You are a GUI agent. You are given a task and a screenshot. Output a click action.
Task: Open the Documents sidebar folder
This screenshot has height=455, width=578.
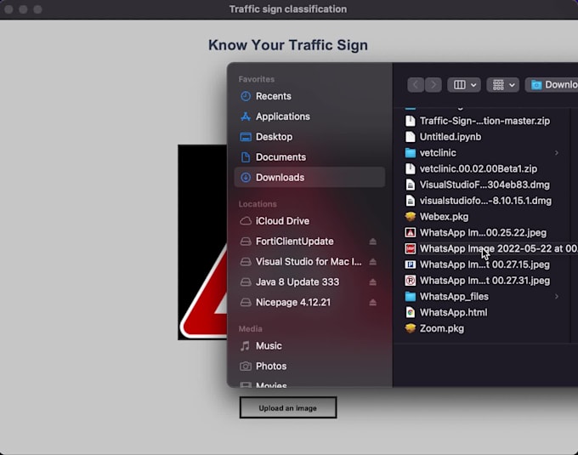tap(309, 157)
